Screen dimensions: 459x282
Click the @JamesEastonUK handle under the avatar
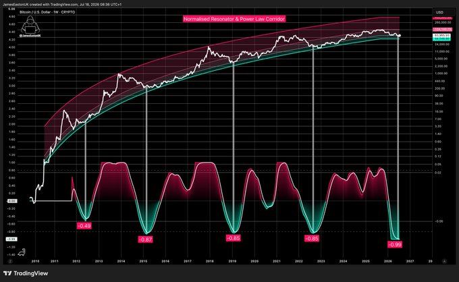pyautogui.click(x=30, y=35)
